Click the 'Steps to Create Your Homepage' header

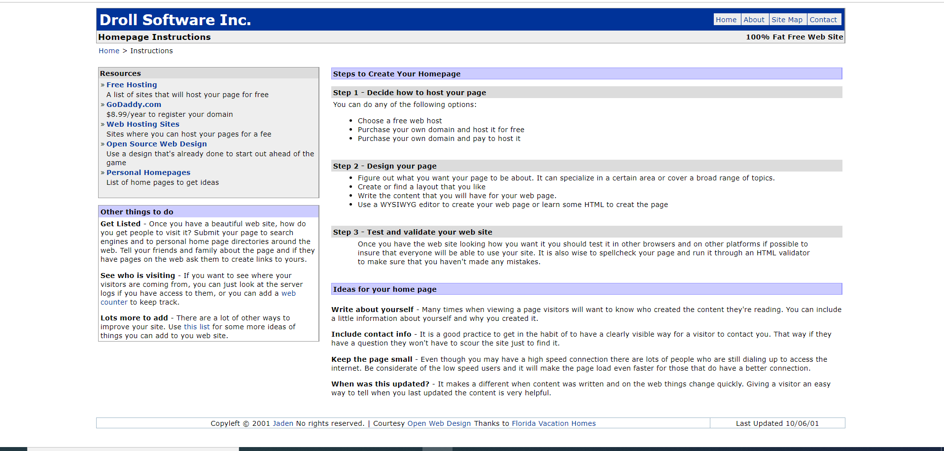coord(397,74)
